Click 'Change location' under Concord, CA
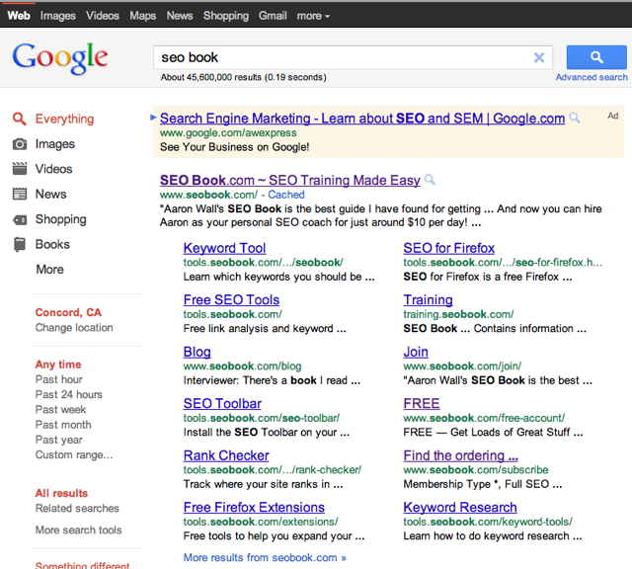Viewport: 632px width, 569px height. pos(74,327)
